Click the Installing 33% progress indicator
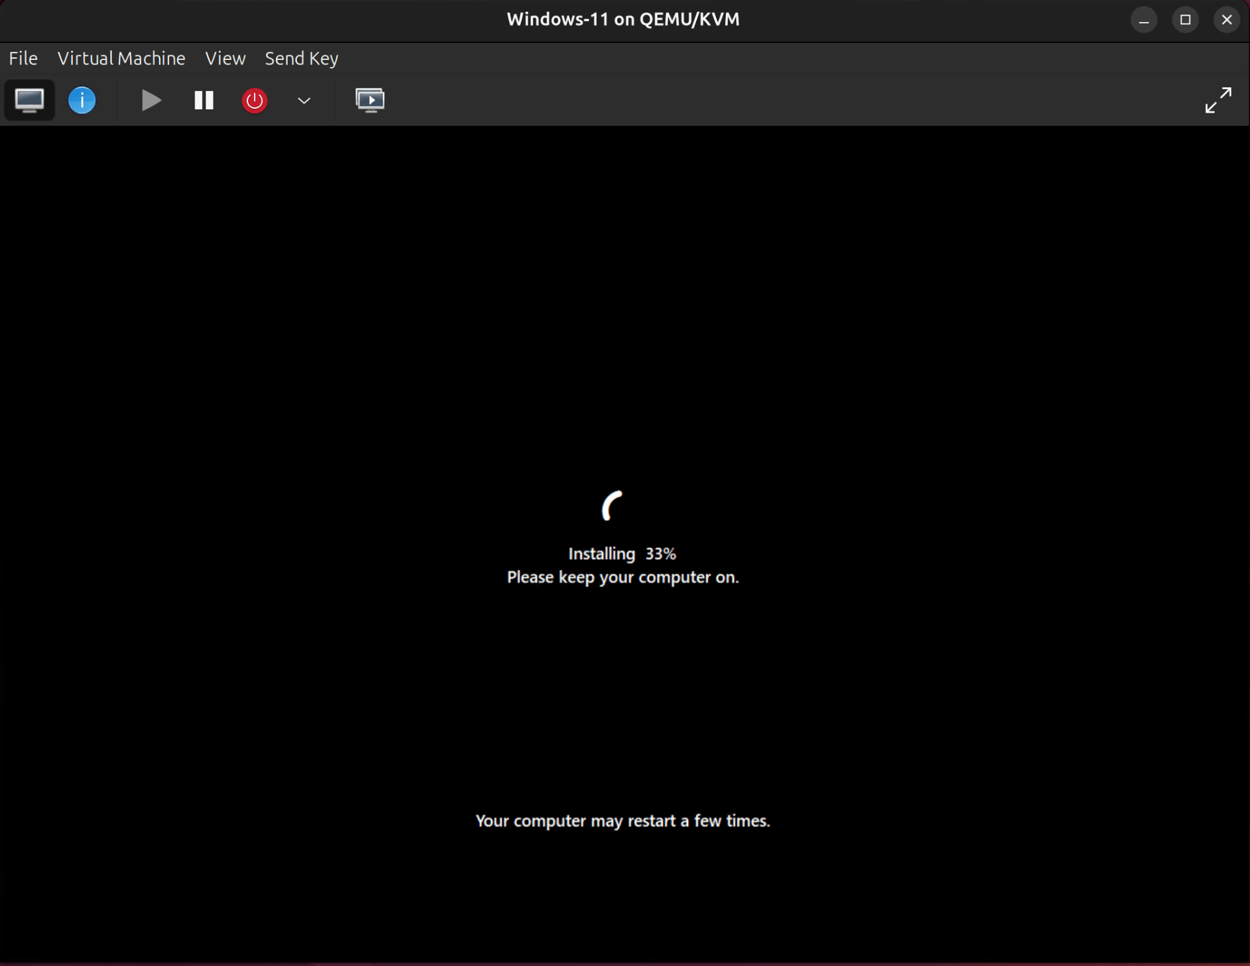This screenshot has height=966, width=1250. pos(622,553)
